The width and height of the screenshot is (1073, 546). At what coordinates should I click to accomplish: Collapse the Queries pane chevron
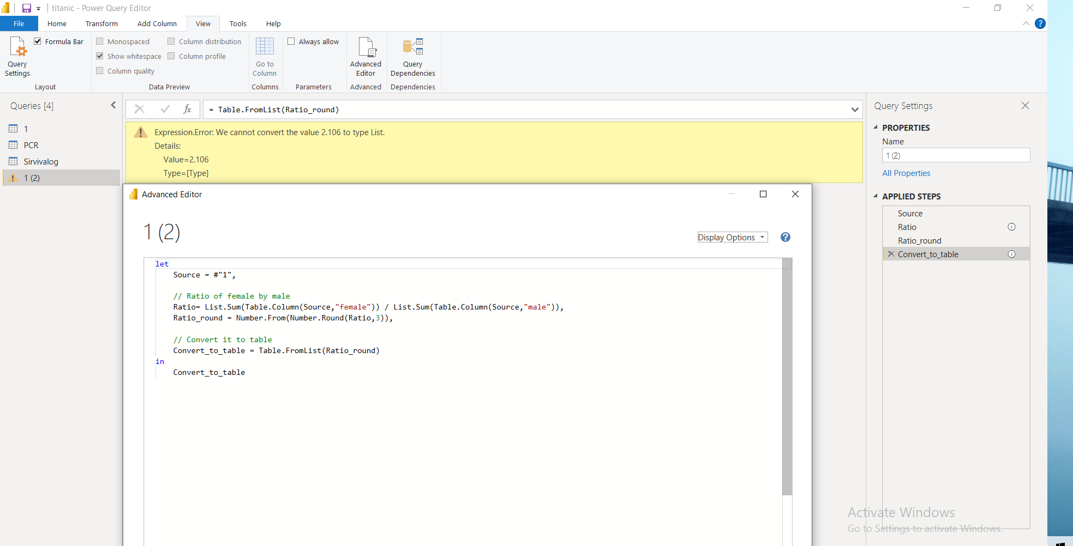point(113,105)
